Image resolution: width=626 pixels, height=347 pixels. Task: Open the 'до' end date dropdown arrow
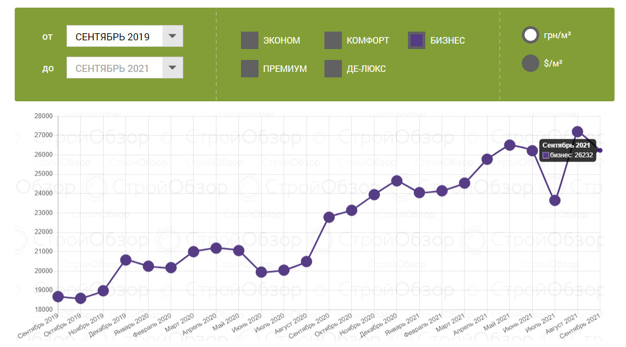[172, 68]
